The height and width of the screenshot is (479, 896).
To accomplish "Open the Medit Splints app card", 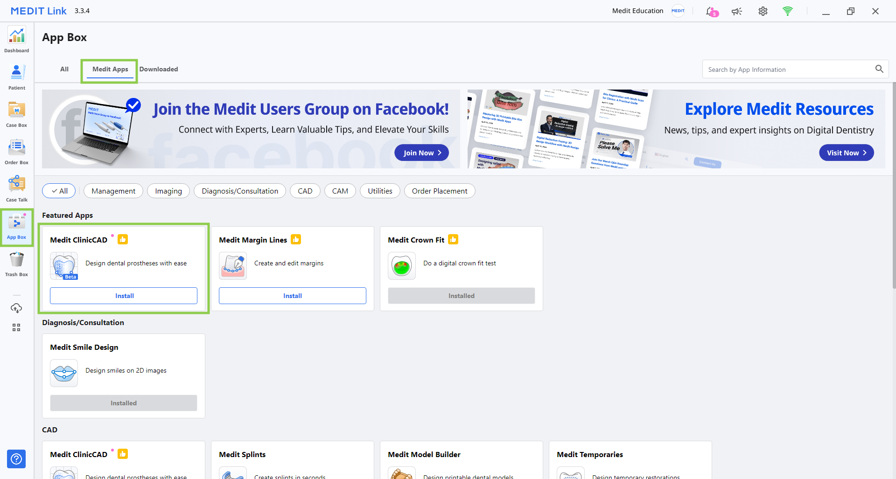I will (293, 460).
